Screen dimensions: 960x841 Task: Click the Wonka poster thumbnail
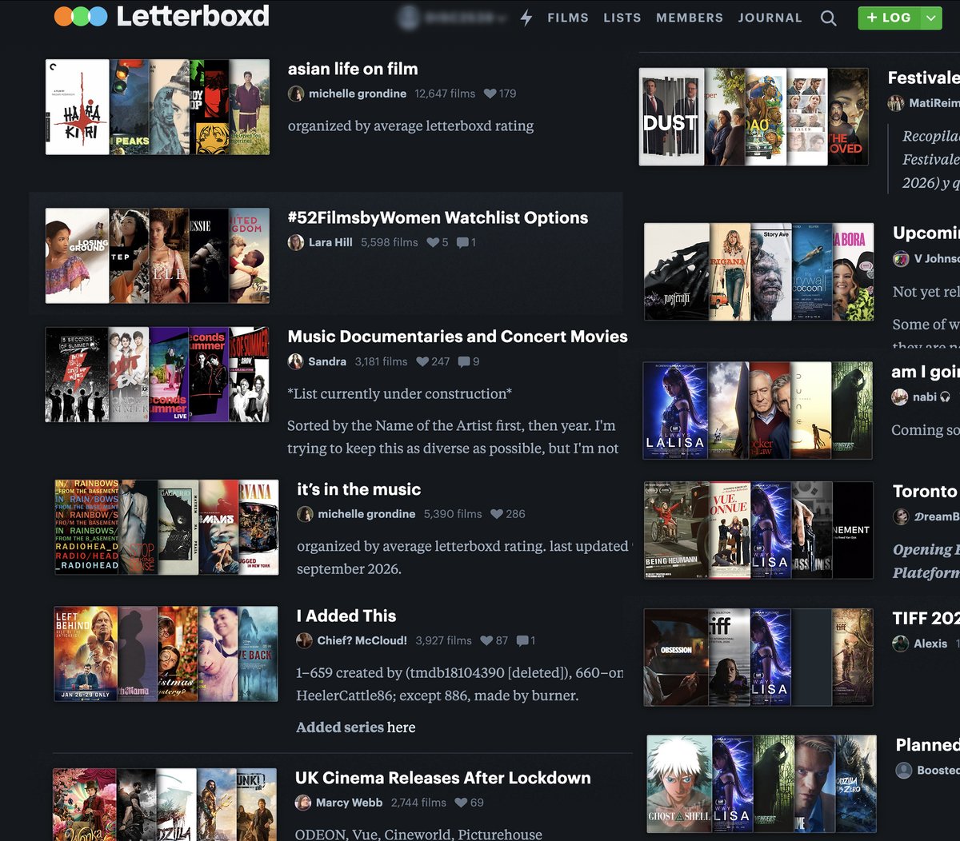(85, 804)
